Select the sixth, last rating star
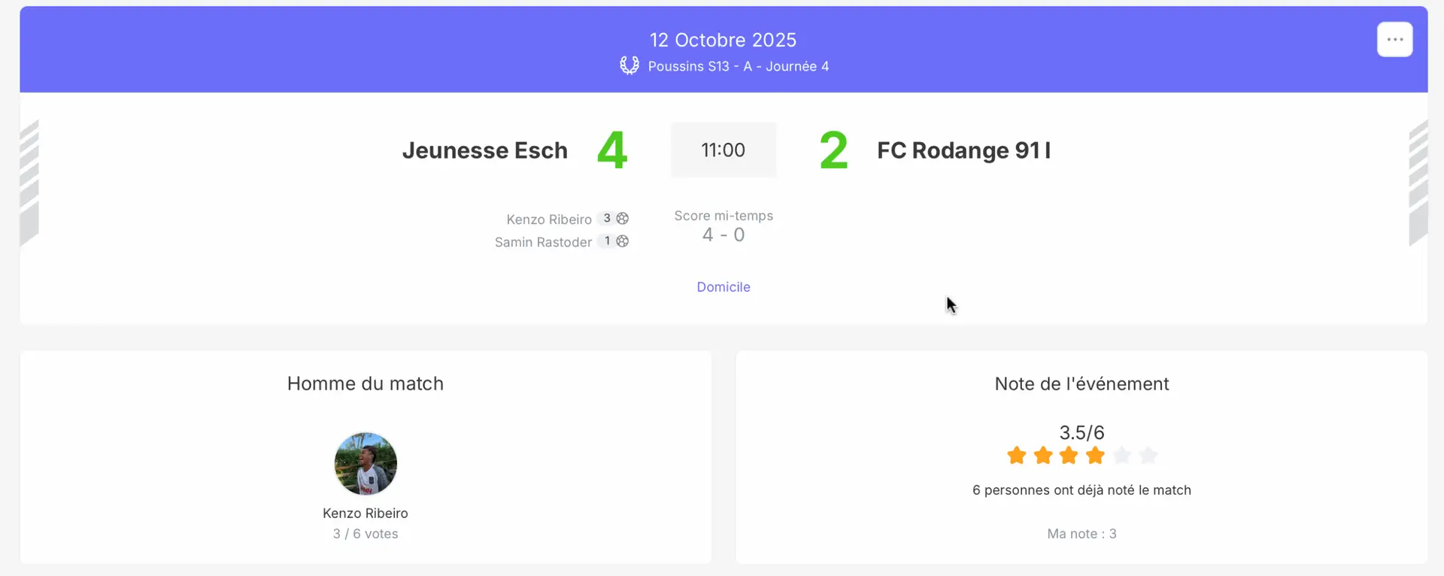The image size is (1444, 576). 1148,455
